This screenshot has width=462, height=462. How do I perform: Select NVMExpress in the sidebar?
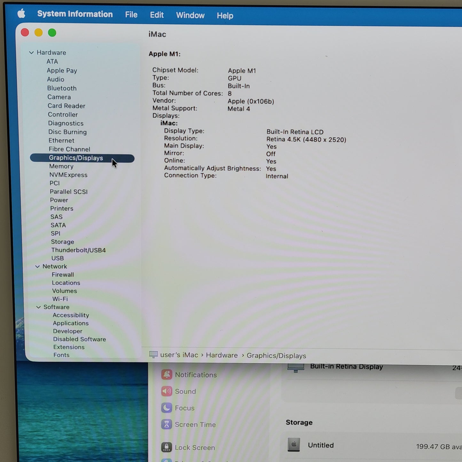[68, 175]
